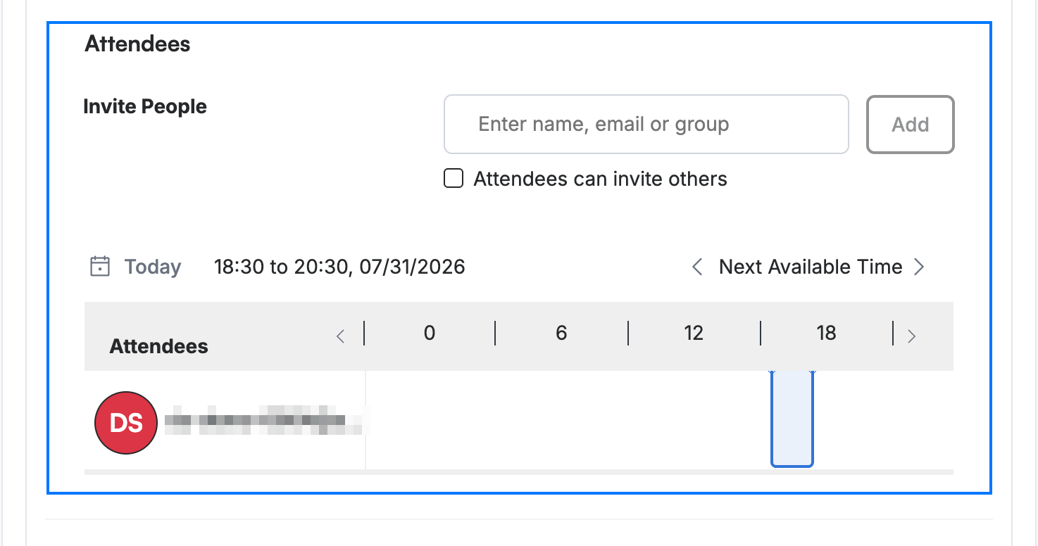Image resolution: width=1038 pixels, height=546 pixels.
Task: Select hour 12 on the timeline header
Action: click(694, 333)
